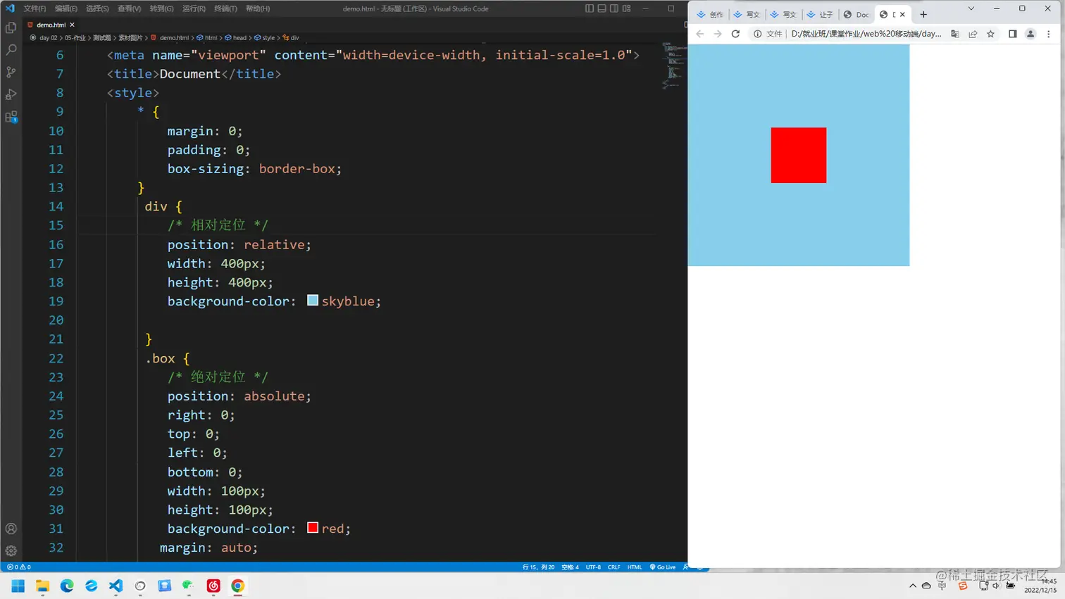Viewport: 1065px width, 599px height.
Task: Click the '素材图片' breadcrumb
Action: tap(130, 38)
